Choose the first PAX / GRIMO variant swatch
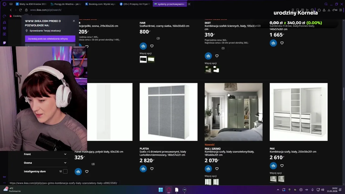 click(208, 182)
